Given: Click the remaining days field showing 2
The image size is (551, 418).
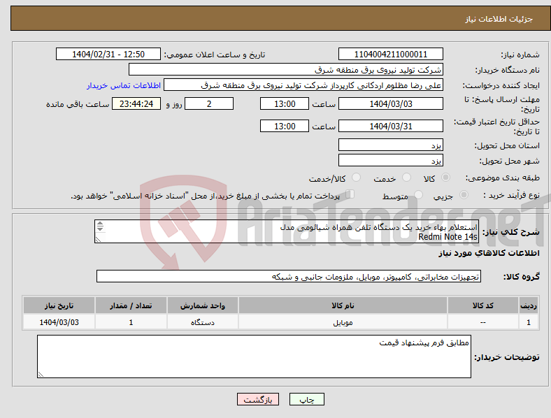Looking at the screenshot, I should 209,103.
